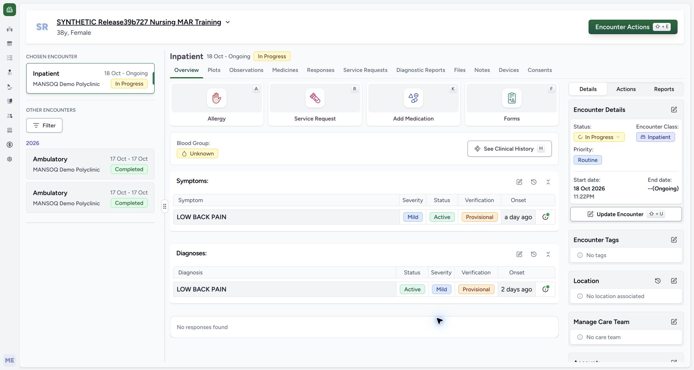Edit Manage Care Team pencil icon
694x370 pixels.
coord(674,322)
